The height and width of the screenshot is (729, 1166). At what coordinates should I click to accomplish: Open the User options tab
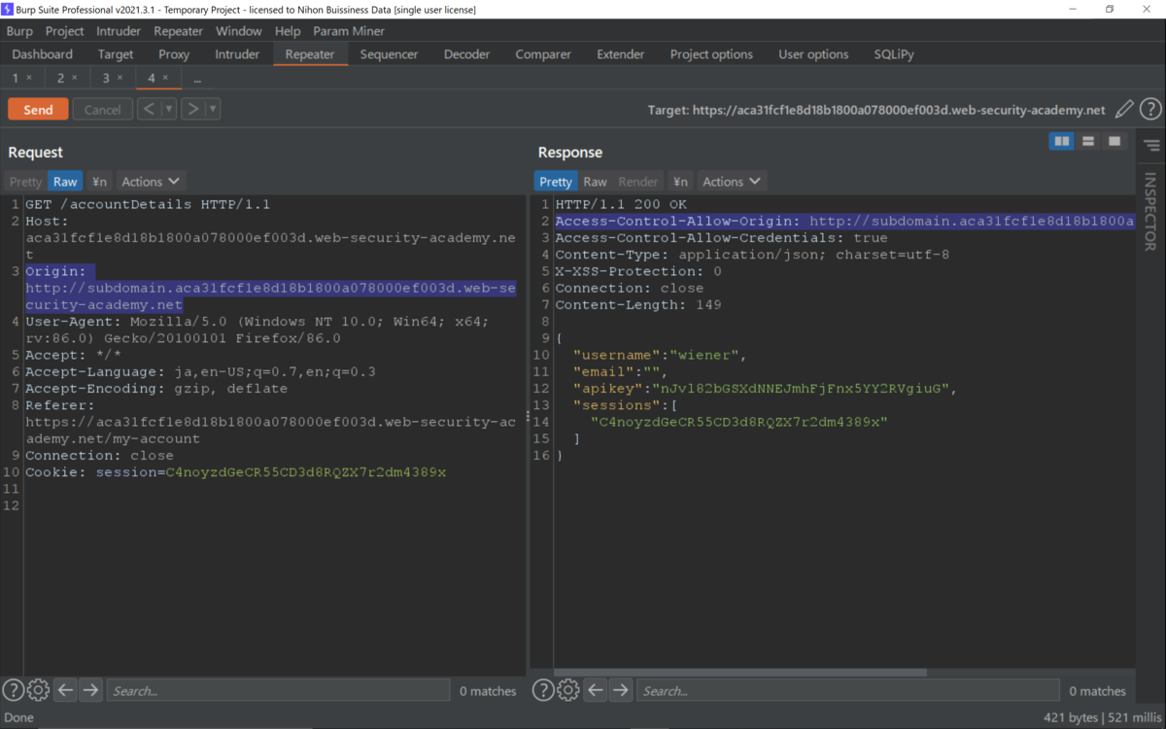pyautogui.click(x=813, y=54)
